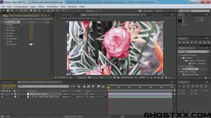Select the Rectangle shape tool
211x118 pixels.
click(31, 10)
